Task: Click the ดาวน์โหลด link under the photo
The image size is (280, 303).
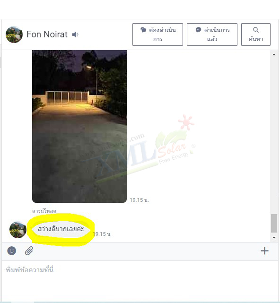Action: tap(44, 211)
